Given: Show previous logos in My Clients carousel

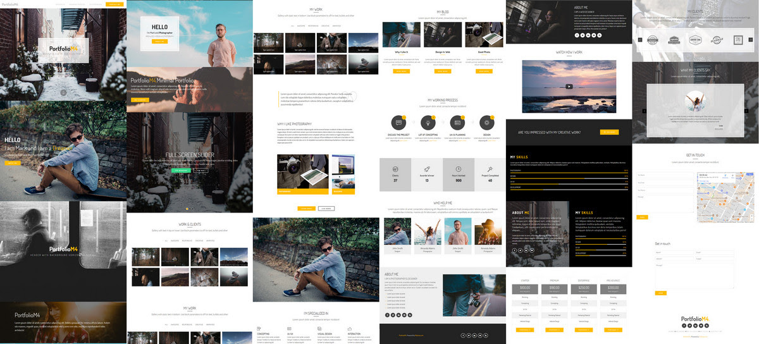Looking at the screenshot, I should click(x=640, y=40).
